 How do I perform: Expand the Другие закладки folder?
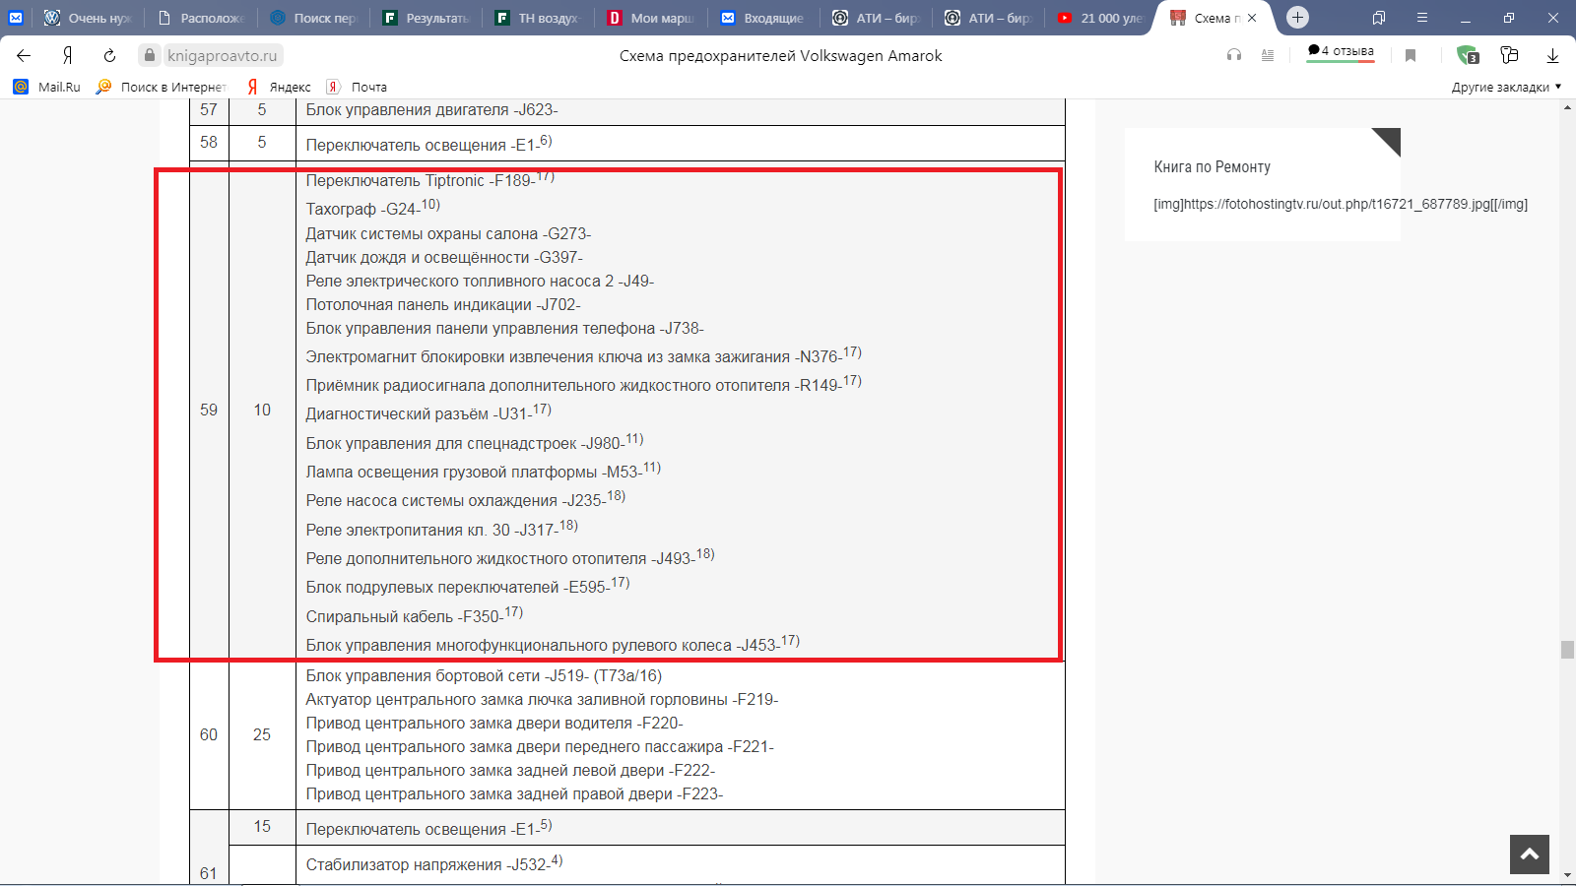pyautogui.click(x=1506, y=87)
